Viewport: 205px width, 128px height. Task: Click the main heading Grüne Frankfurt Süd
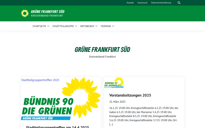click(x=102, y=49)
